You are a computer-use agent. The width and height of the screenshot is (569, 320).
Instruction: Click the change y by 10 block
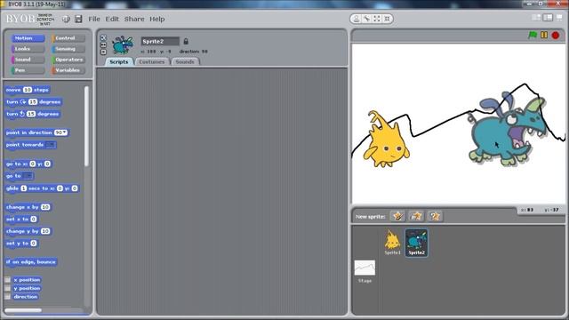(x=28, y=231)
